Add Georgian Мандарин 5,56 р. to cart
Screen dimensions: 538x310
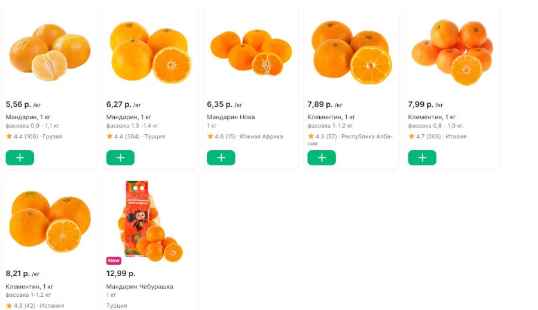[20, 158]
